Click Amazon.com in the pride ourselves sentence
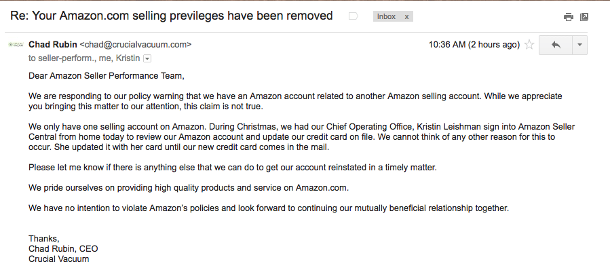610x266 pixels. point(322,188)
